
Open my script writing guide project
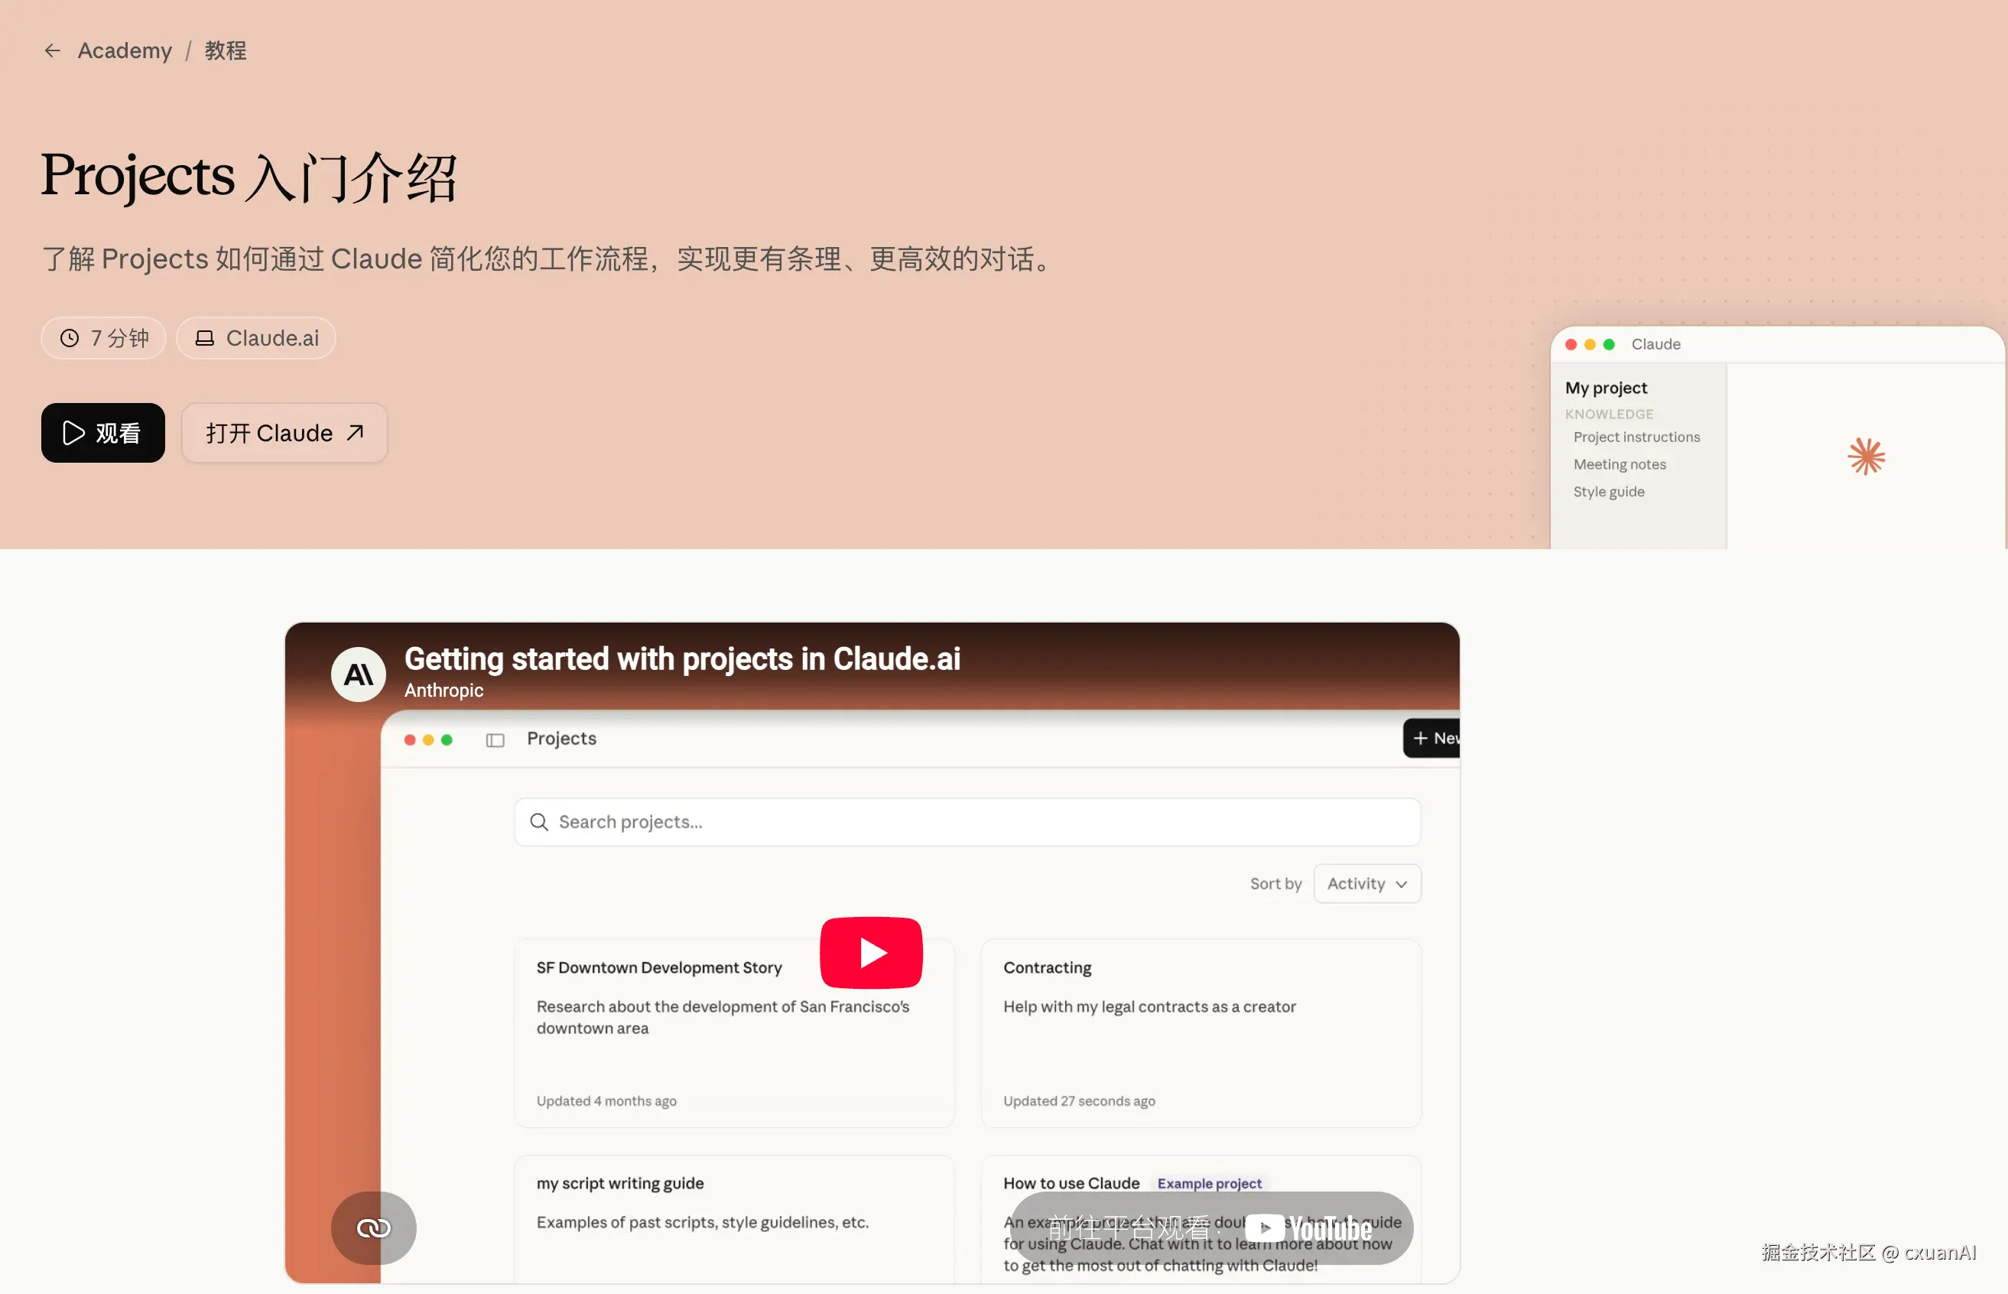pyautogui.click(x=734, y=1218)
